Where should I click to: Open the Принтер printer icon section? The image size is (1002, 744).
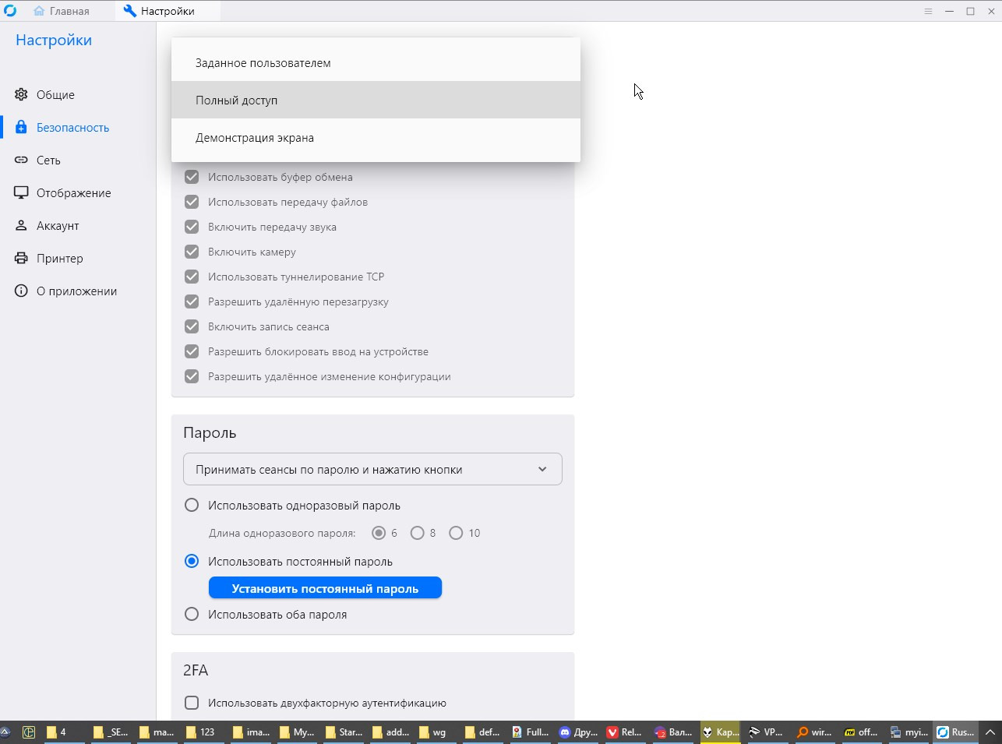pyautogui.click(x=21, y=259)
